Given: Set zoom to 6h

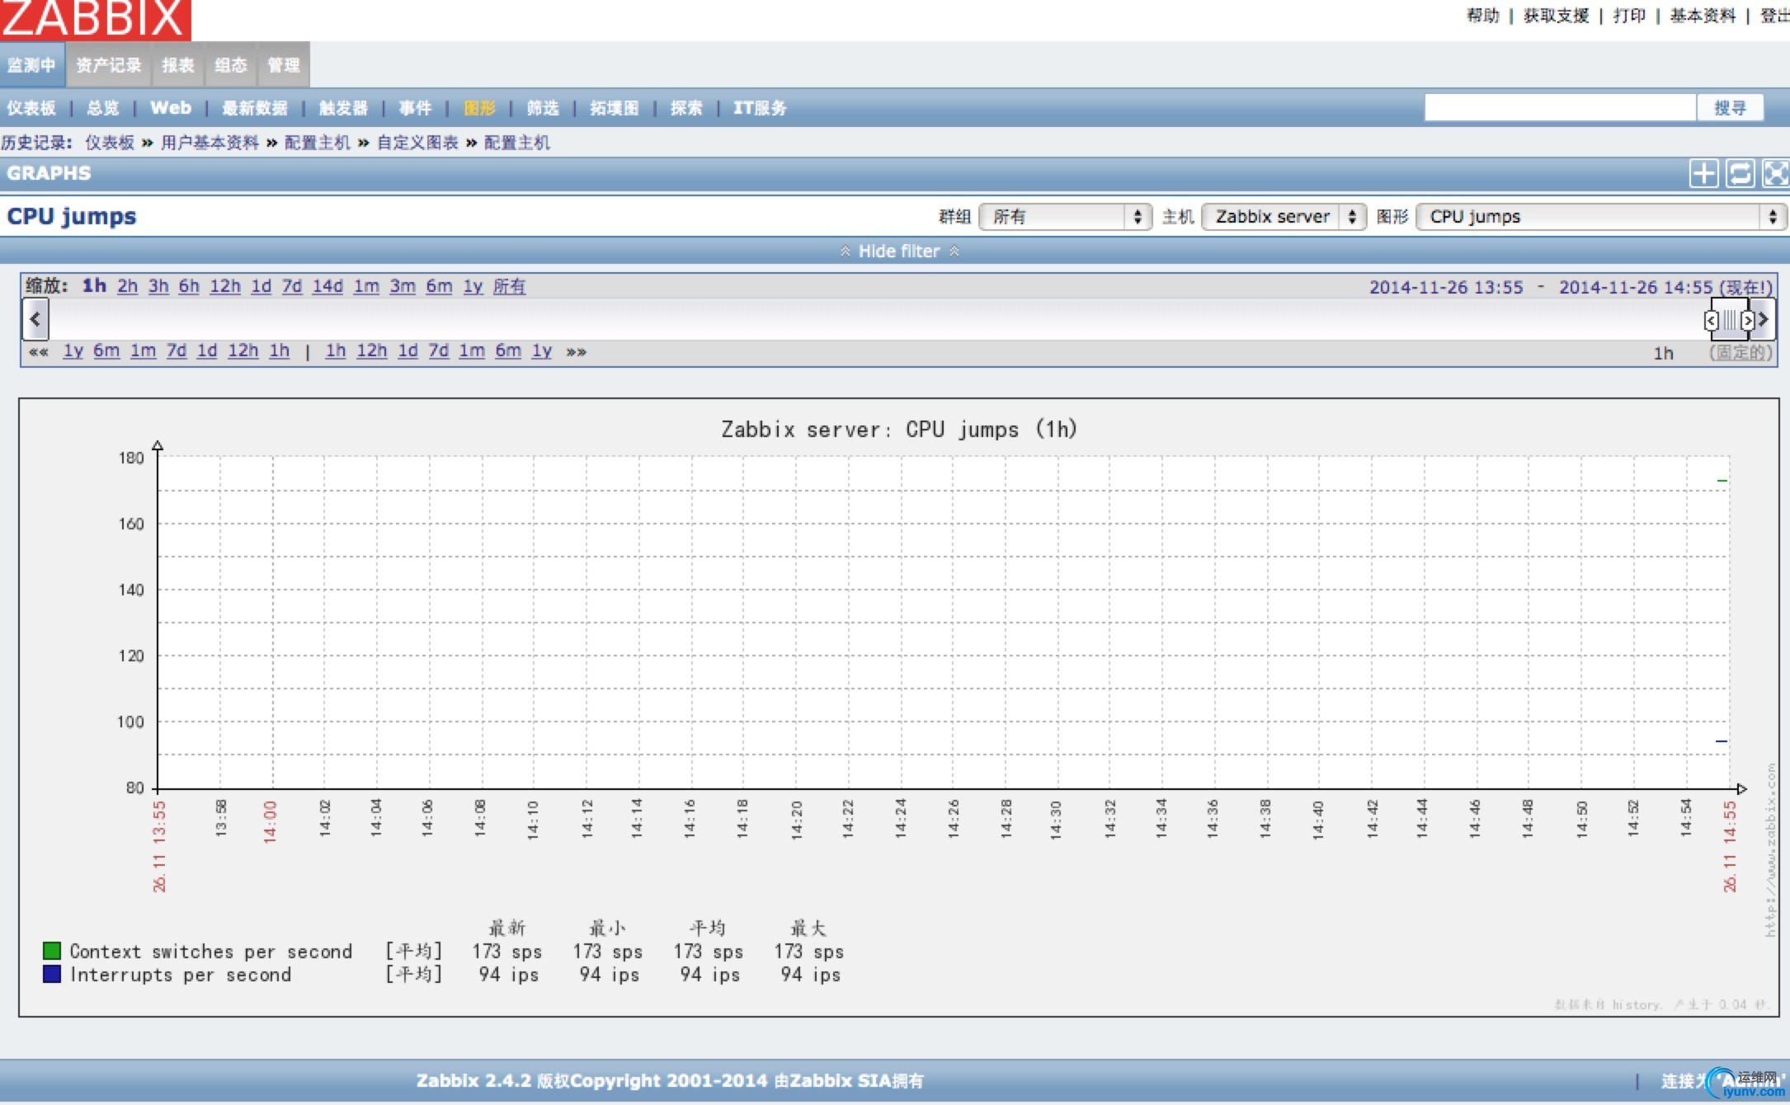Looking at the screenshot, I should coord(189,286).
